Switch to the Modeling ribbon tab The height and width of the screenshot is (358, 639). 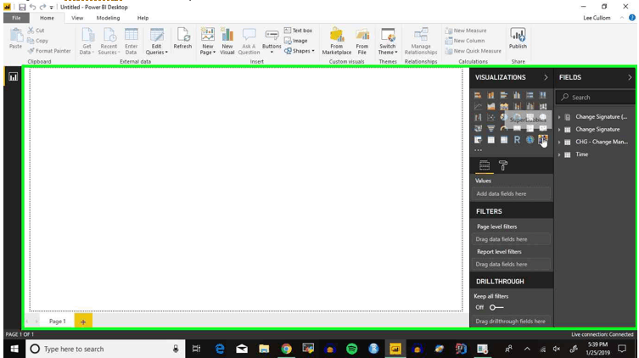(108, 18)
